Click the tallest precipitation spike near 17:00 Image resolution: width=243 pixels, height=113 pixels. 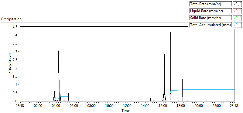point(170,32)
